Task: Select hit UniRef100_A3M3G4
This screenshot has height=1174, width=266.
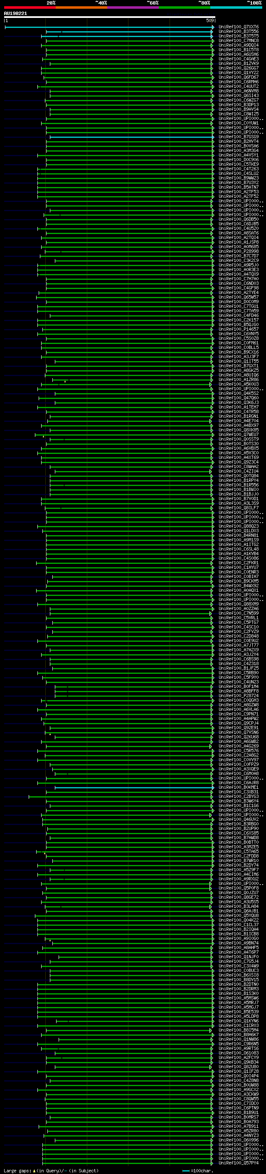Action: coord(239,151)
